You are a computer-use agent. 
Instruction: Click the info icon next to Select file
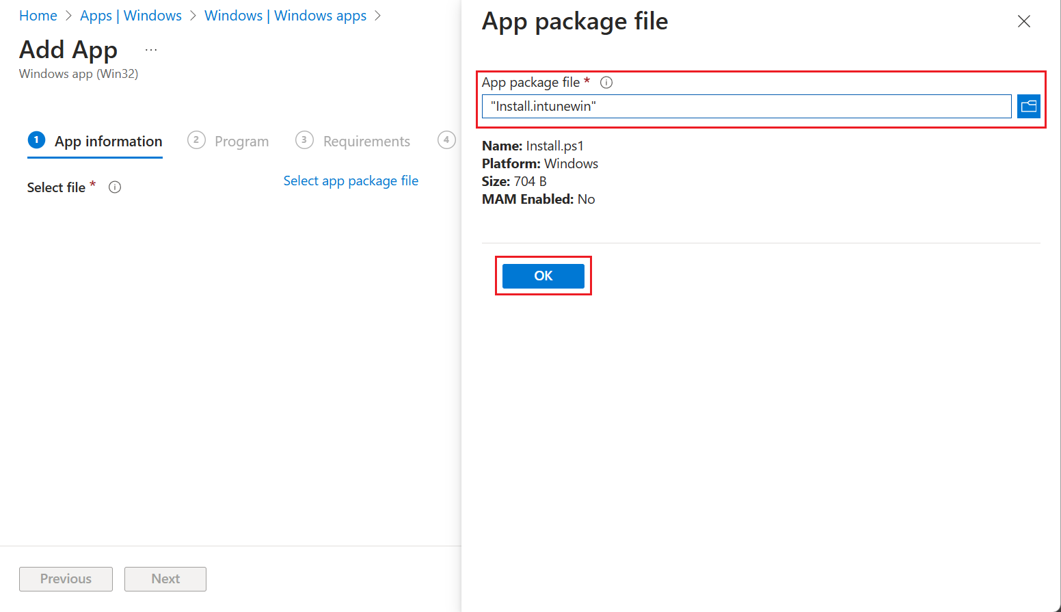114,187
